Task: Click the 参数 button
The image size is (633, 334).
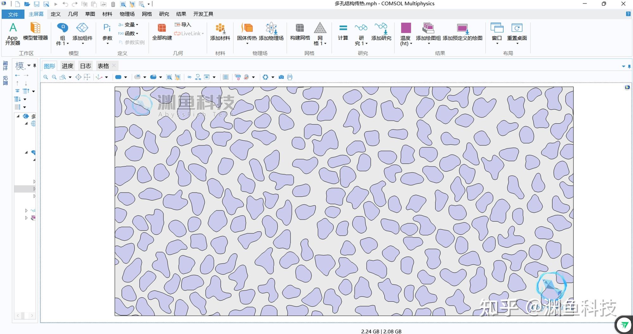Action: [107, 33]
